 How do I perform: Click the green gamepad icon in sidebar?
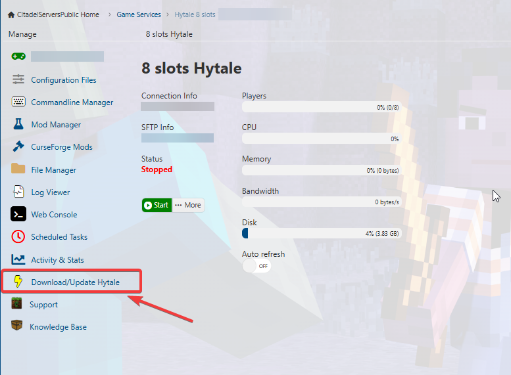click(18, 56)
